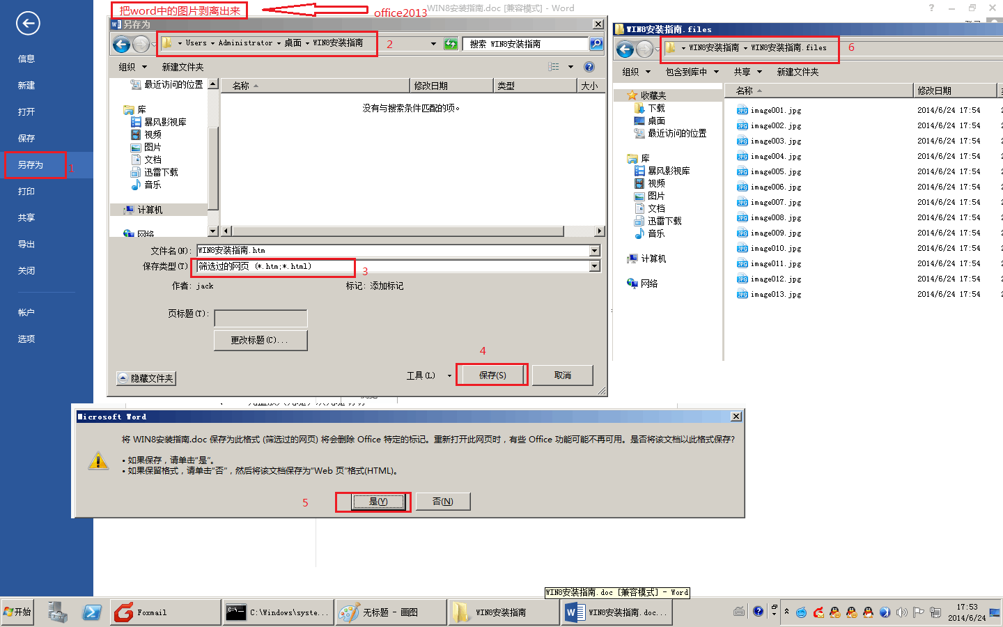
Task: Go back in the 另存为 dialog navigation
Action: point(121,44)
